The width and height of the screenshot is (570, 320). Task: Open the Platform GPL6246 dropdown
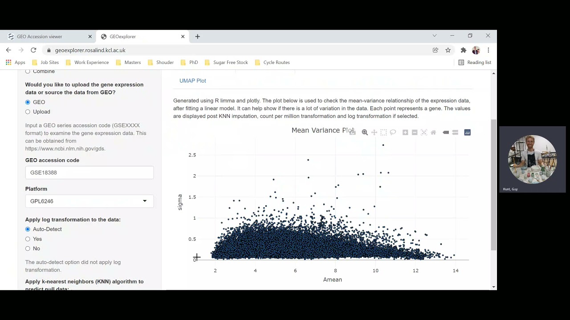(90, 201)
